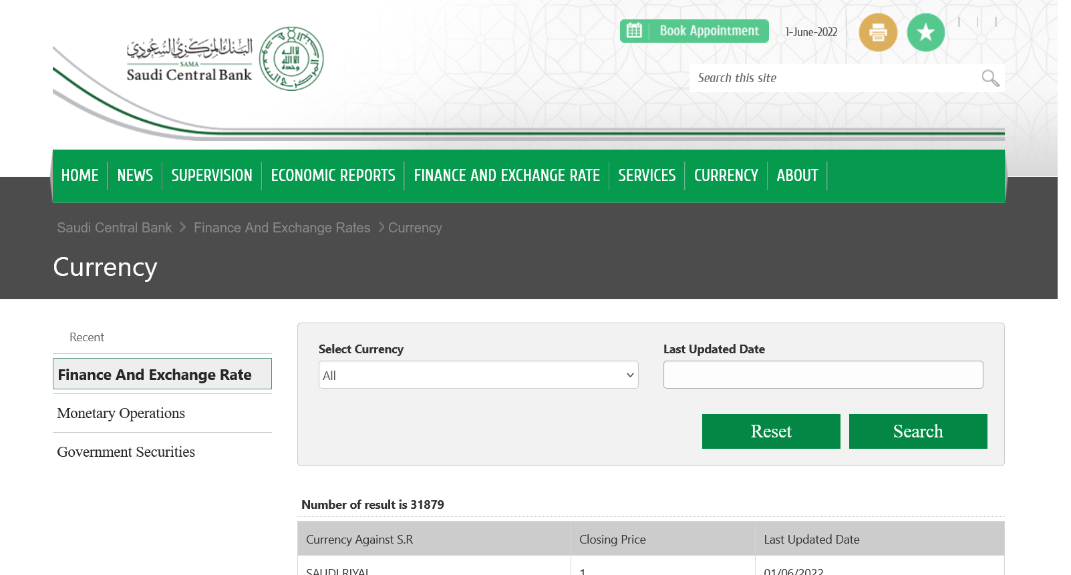
Task: Go to the Home menu item
Action: (x=80, y=176)
